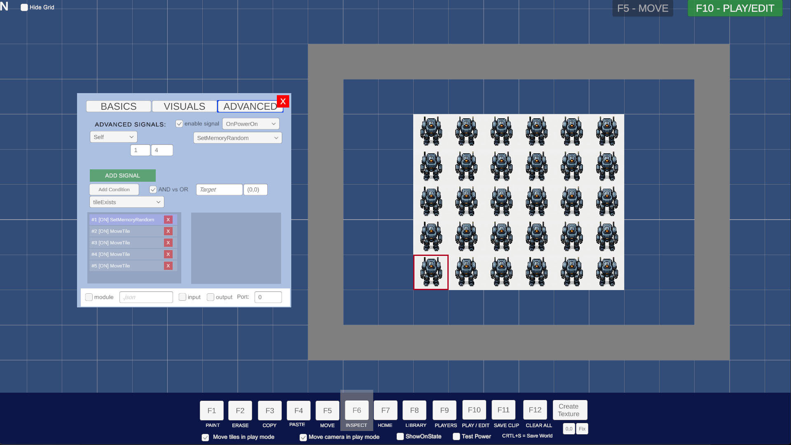Viewport: 791px width, 445px height.
Task: Toggle the Hide Grid checkbox
Action: pos(24,7)
